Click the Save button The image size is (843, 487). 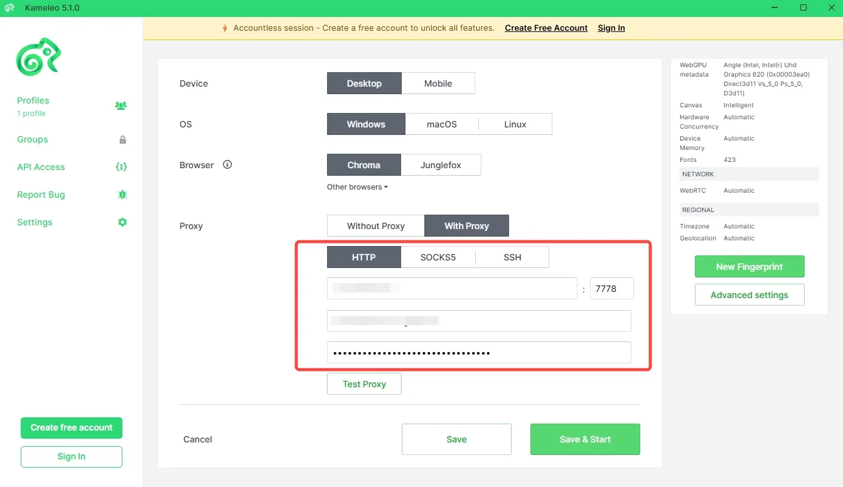coord(456,439)
